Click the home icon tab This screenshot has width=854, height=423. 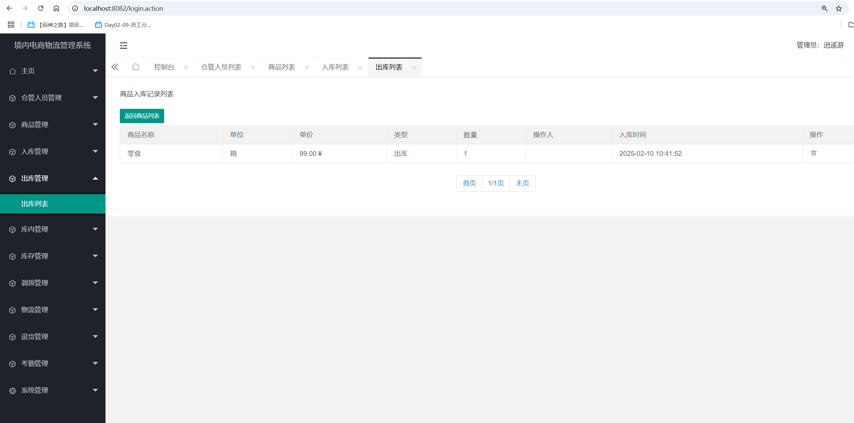[x=136, y=67]
